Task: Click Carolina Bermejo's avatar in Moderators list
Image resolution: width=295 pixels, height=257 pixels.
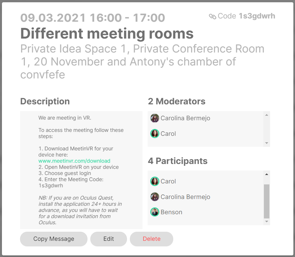Action: click(x=155, y=118)
